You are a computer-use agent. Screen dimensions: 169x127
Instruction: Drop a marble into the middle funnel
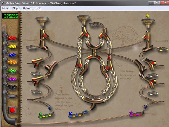83,20
